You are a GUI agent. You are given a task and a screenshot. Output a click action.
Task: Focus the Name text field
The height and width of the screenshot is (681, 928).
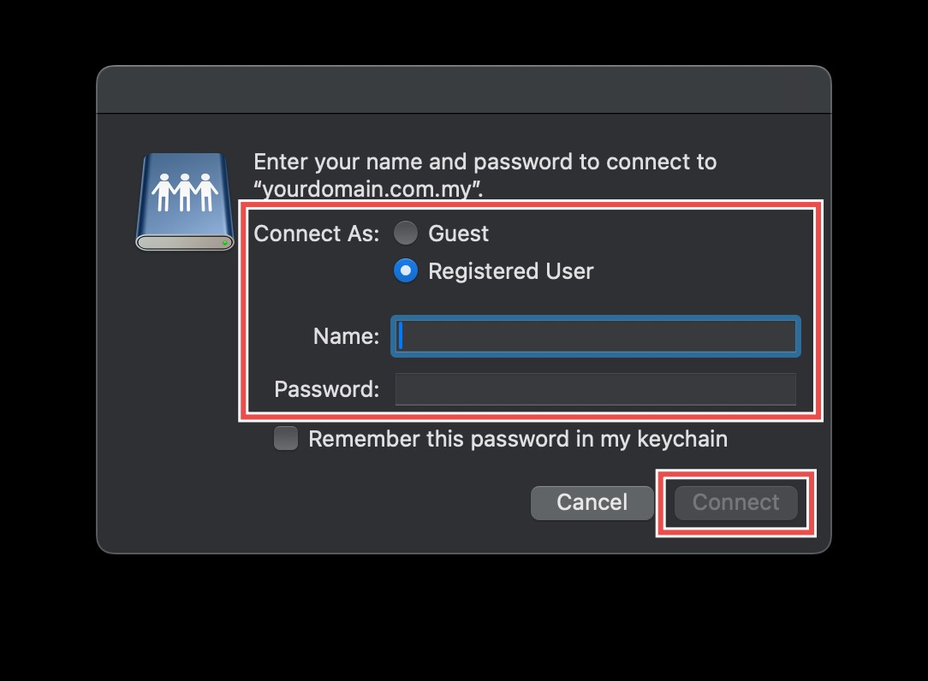tap(596, 336)
